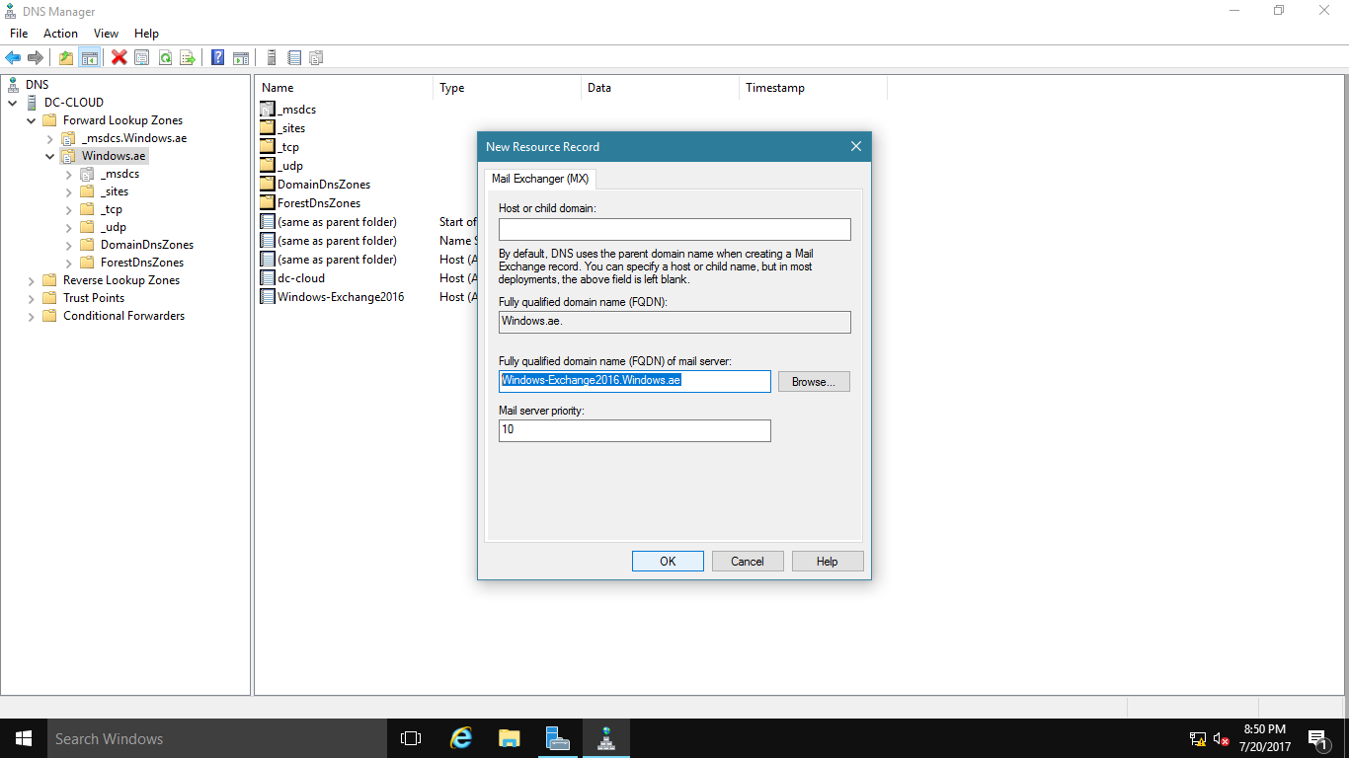
Task: Select the _udp node in the tree
Action: pyautogui.click(x=114, y=227)
